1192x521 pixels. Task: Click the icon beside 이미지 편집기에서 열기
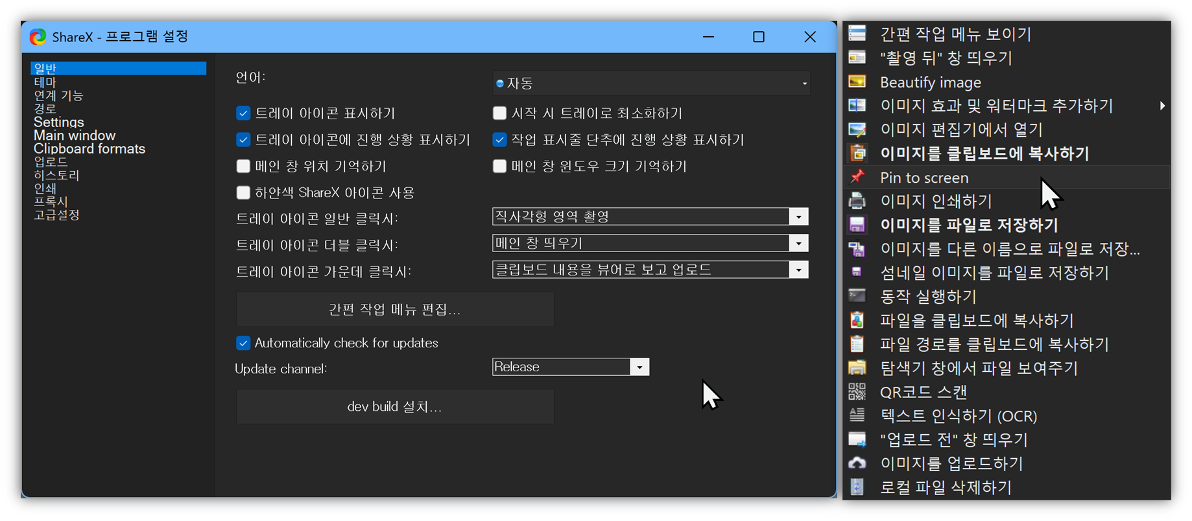point(857,129)
